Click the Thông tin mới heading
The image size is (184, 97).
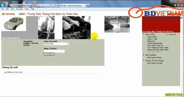click(10, 67)
